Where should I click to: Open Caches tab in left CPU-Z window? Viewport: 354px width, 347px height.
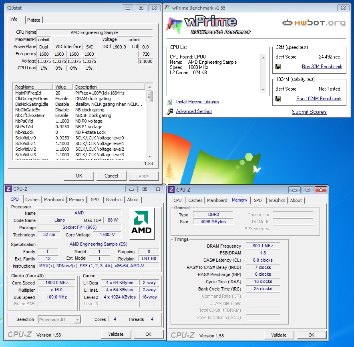tap(32, 200)
